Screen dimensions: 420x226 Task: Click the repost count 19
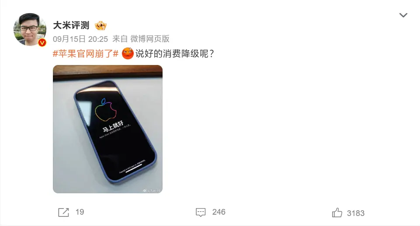(80, 212)
